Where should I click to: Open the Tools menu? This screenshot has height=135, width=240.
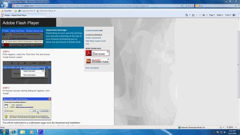228,15
